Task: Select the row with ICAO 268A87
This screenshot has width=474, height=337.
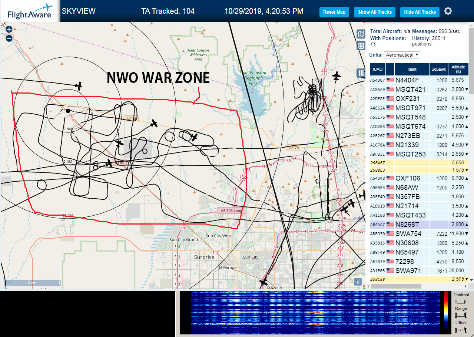Action: point(419,163)
